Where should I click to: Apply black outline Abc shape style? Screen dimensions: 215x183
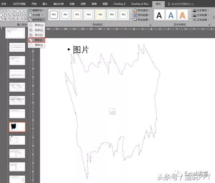[54, 14]
